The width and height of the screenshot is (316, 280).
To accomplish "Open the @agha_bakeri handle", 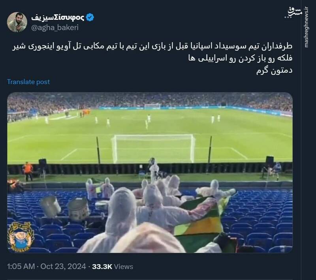I will click(x=55, y=28).
